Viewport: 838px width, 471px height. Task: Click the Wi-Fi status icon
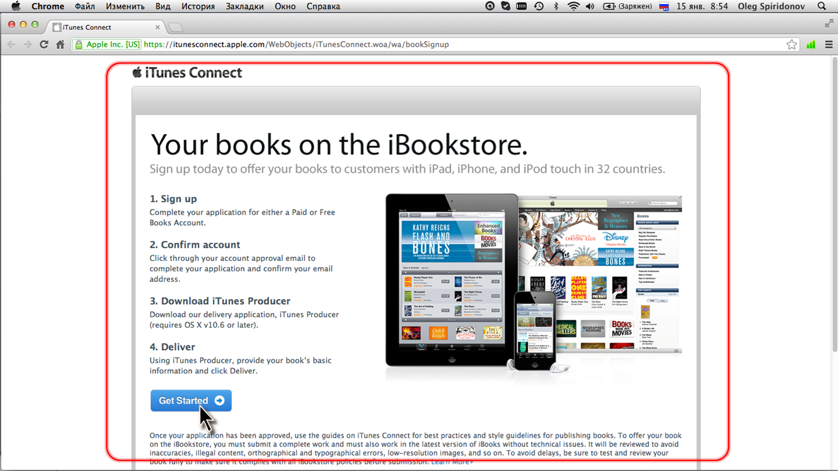(573, 6)
